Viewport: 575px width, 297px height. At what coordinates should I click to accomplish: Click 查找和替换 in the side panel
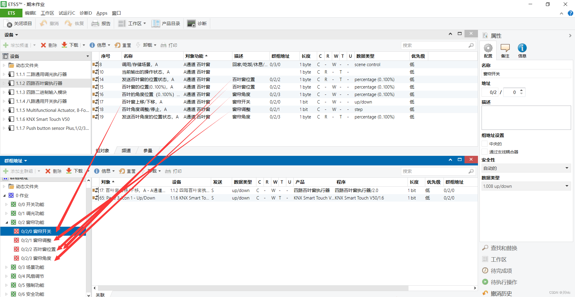pyautogui.click(x=504, y=248)
